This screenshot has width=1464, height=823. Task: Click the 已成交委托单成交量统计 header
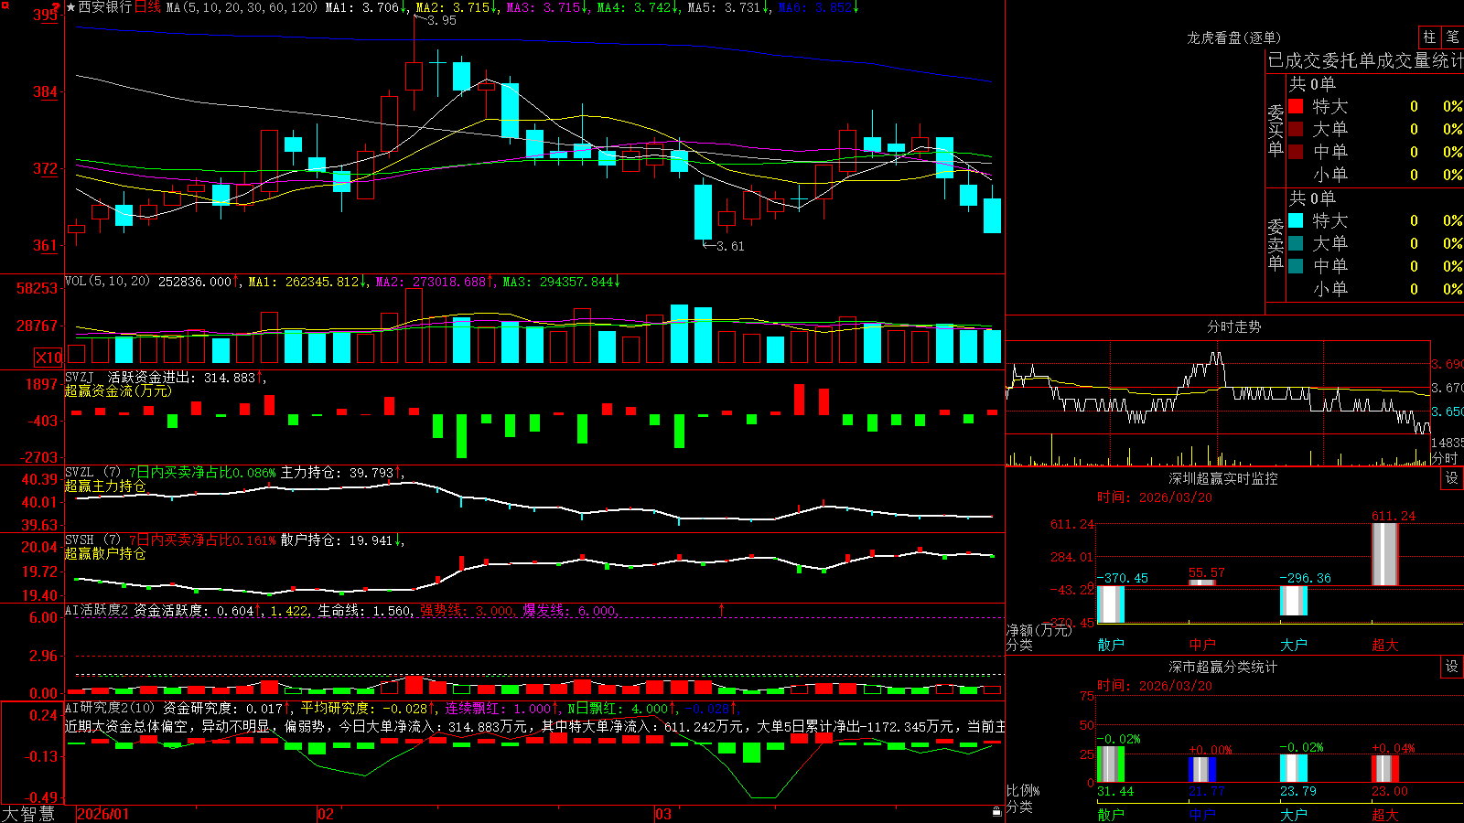point(1365,60)
